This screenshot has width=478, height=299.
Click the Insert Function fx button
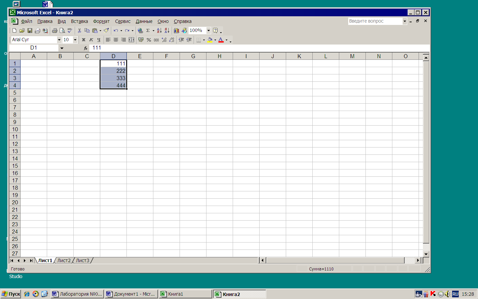[85, 48]
